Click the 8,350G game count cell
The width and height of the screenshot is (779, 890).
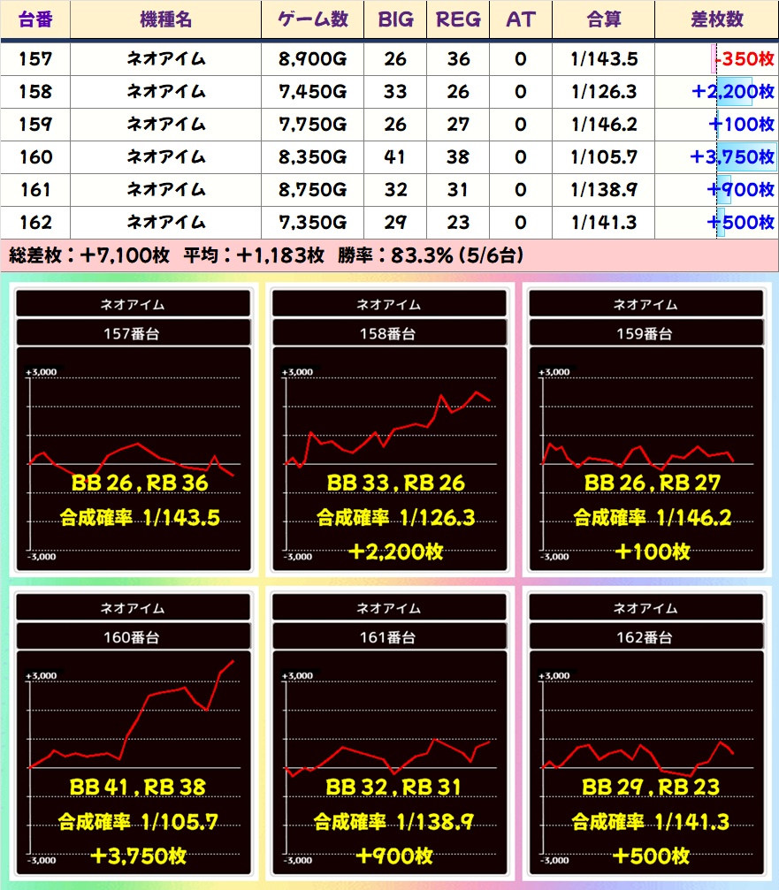pos(312,157)
